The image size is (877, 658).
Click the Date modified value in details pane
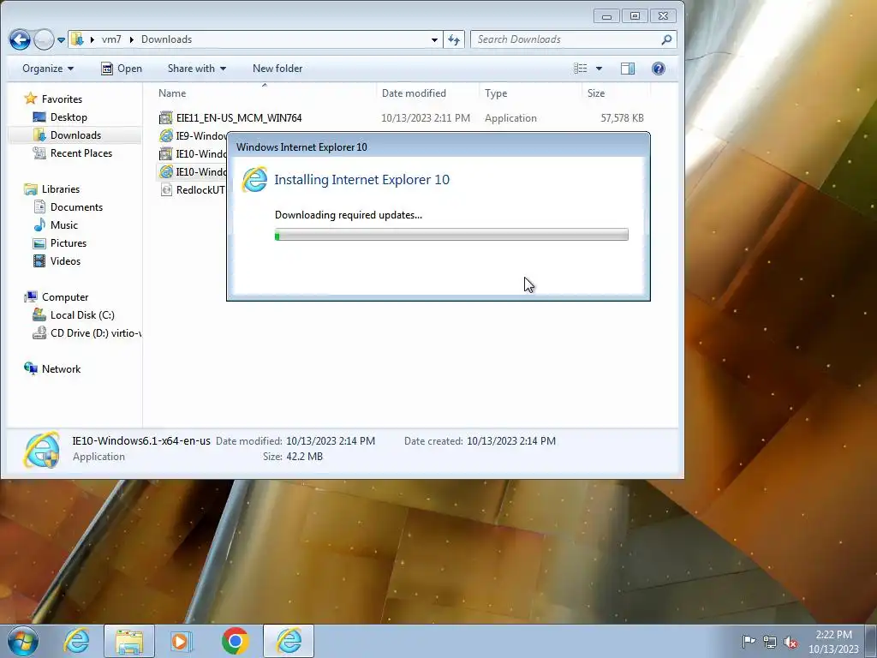click(x=331, y=441)
